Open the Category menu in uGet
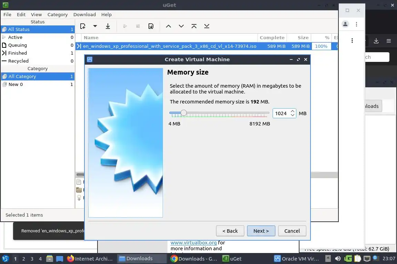 [x=58, y=14]
